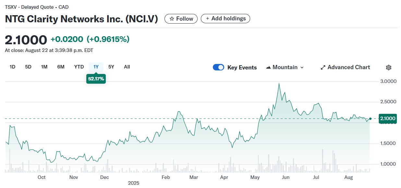The image size is (401, 188).
Task: Click the Jun x-axis label
Action: click(286, 177)
